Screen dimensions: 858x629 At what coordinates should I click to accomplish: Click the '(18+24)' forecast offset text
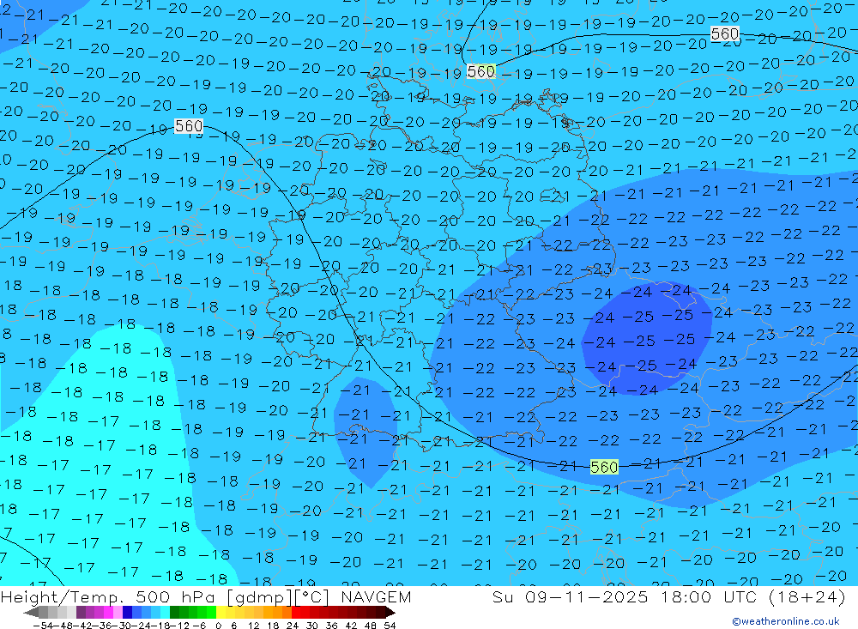click(807, 596)
